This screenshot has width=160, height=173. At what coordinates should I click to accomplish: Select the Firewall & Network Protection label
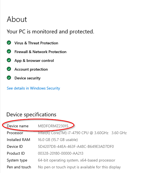point(40,52)
